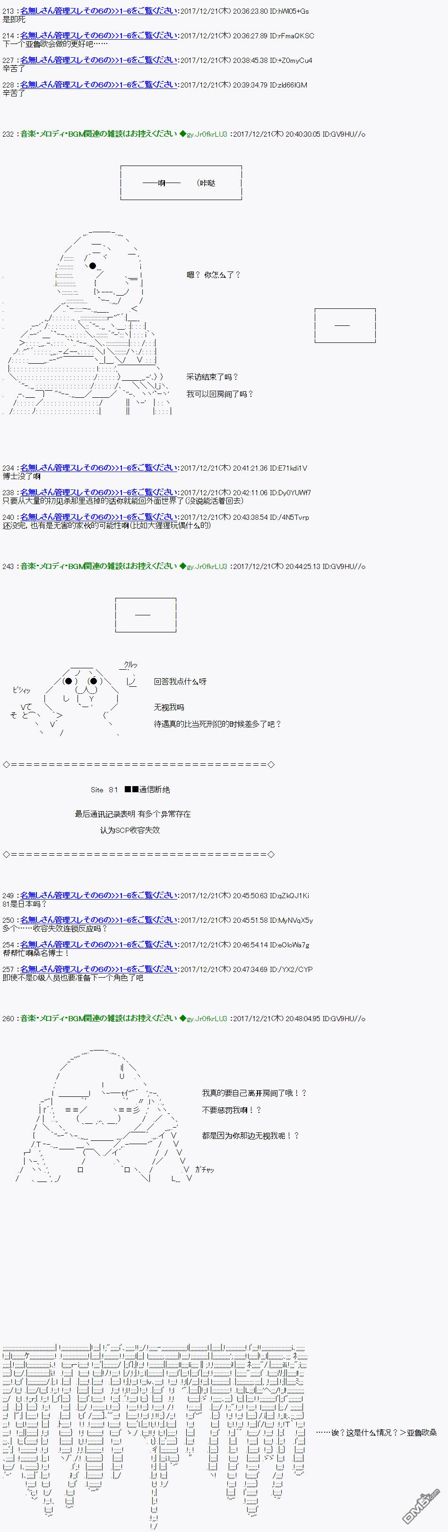Viewport: 448px width, 1532px height.
Task: Select the poster name link in post 228
Action: (99, 85)
